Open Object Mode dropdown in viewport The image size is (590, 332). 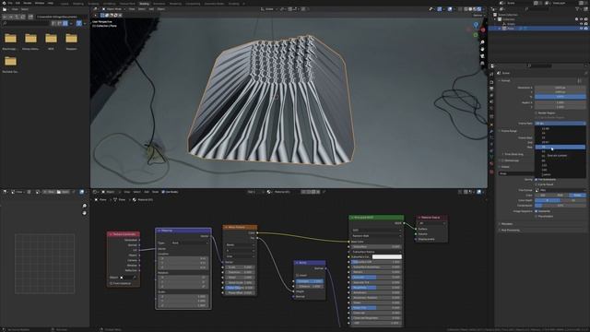[x=114, y=9]
